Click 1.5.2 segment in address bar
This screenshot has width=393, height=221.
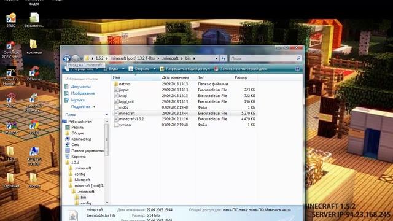pyautogui.click(x=99, y=58)
